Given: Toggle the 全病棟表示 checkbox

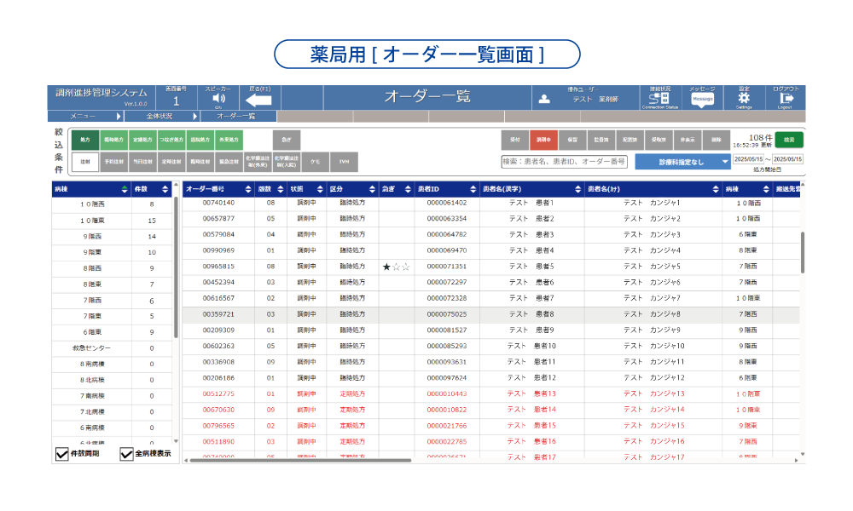Looking at the screenshot, I should (x=127, y=454).
